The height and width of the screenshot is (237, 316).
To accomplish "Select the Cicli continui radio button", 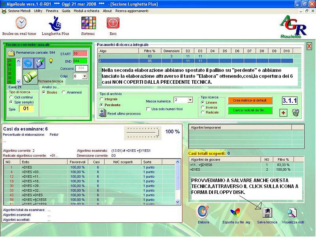I will tap(11, 97).
